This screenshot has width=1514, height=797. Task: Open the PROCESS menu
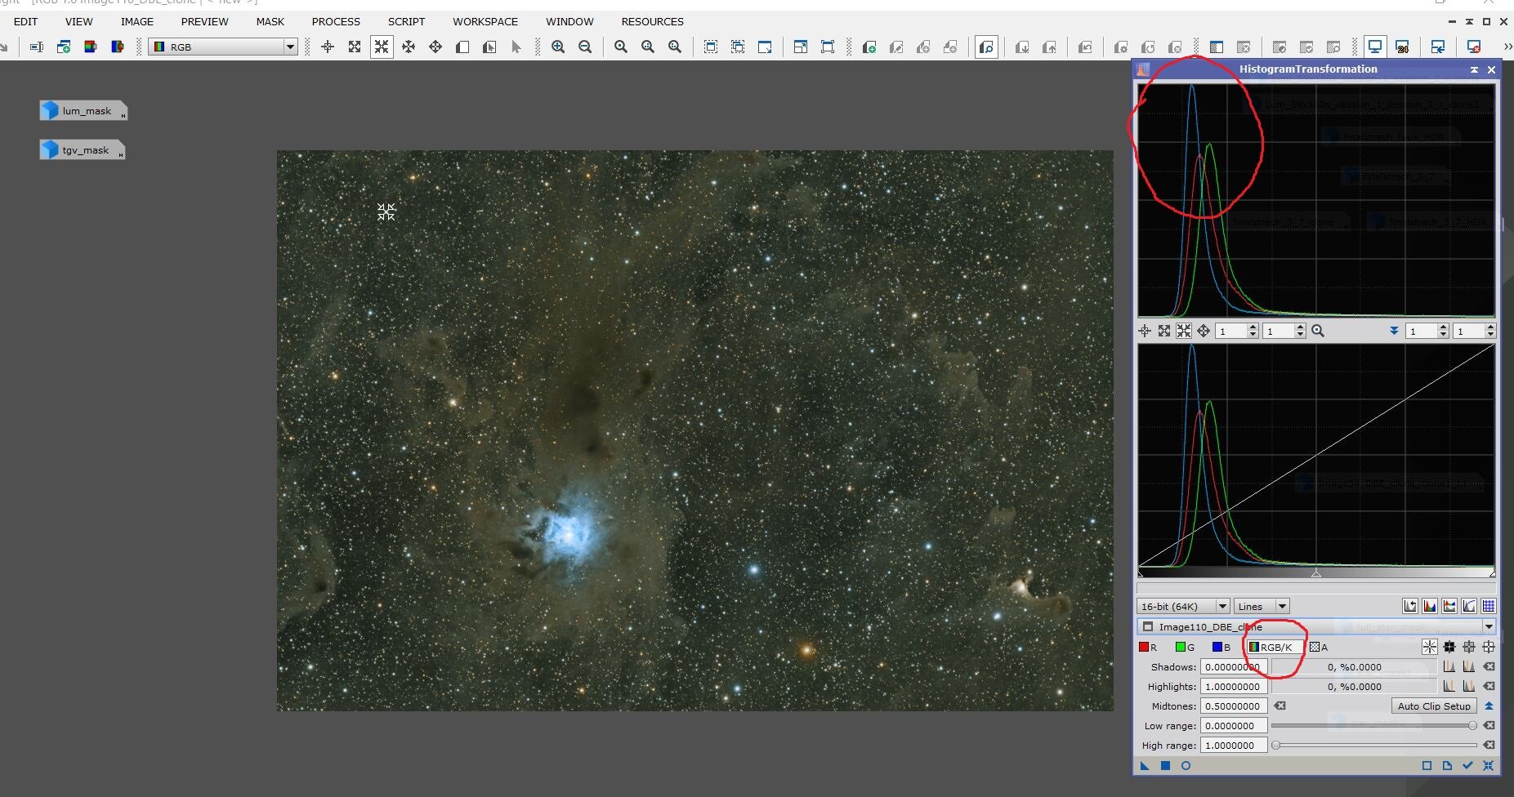335,21
